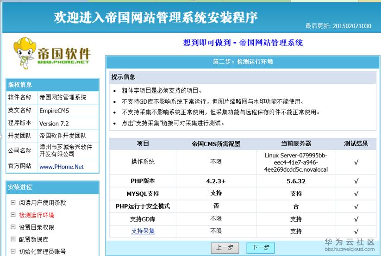Click the 上一步 previous step button

pos(225,248)
